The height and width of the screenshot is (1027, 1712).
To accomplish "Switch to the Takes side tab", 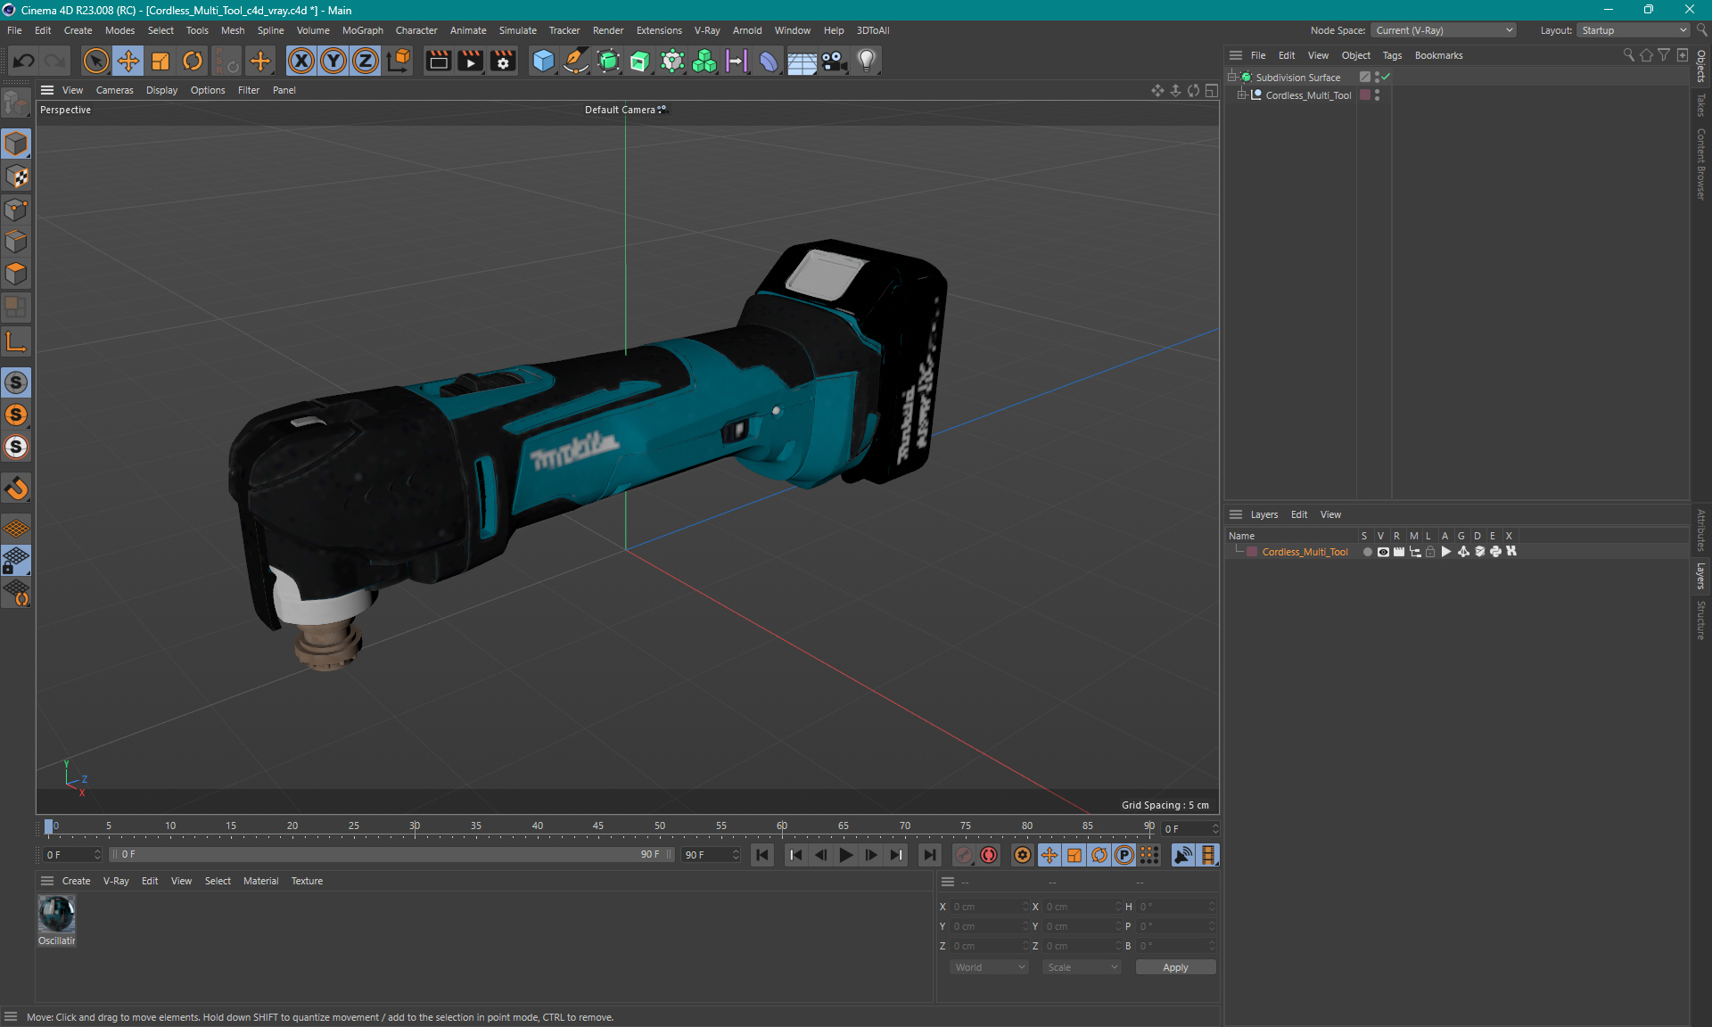I will pos(1701,105).
